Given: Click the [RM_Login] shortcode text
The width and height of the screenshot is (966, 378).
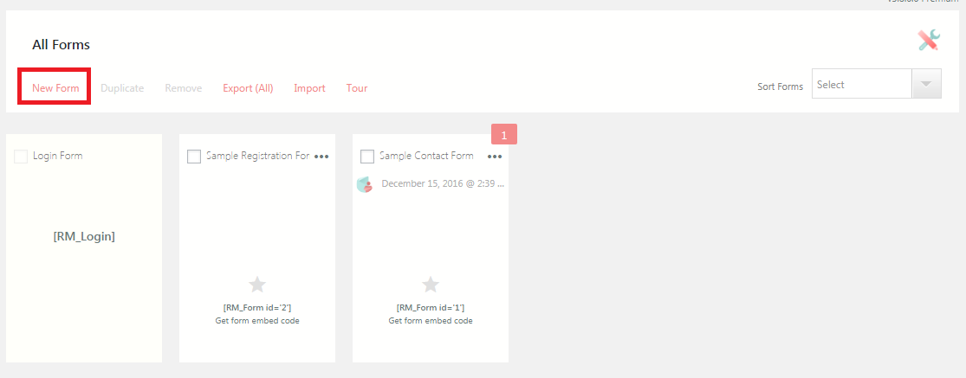Looking at the screenshot, I should click(84, 237).
